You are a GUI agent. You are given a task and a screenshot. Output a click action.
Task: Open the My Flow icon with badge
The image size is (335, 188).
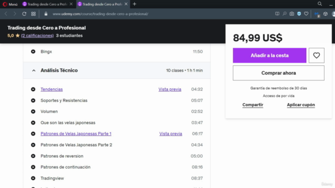click(x=317, y=14)
